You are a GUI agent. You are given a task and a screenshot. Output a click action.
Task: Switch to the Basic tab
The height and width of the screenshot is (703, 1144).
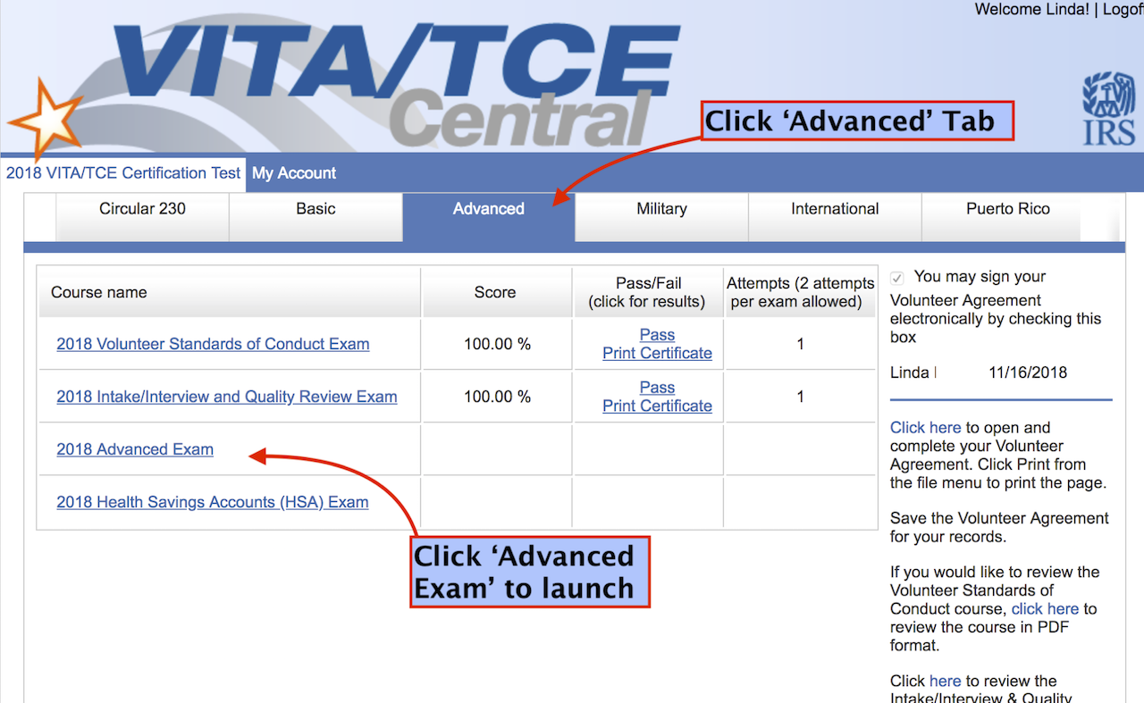point(315,215)
